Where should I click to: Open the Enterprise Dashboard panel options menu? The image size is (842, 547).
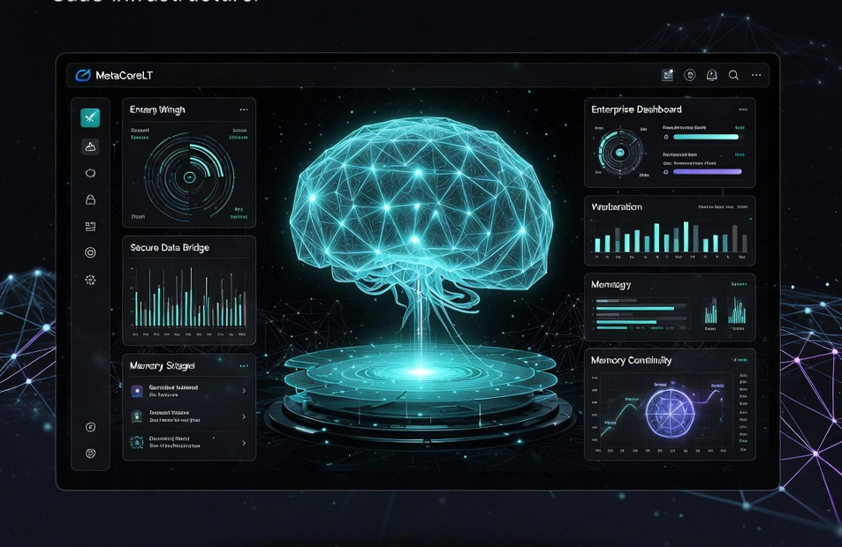coord(742,110)
